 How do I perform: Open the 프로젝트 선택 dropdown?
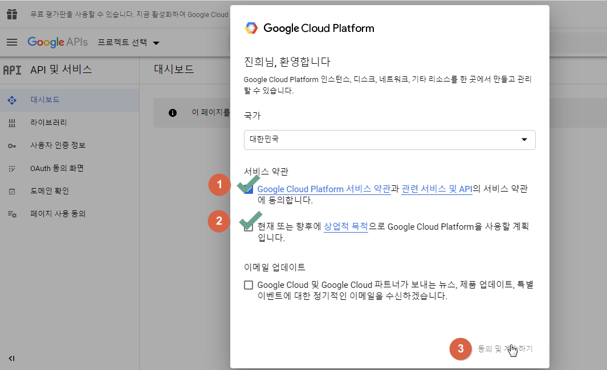coord(128,43)
